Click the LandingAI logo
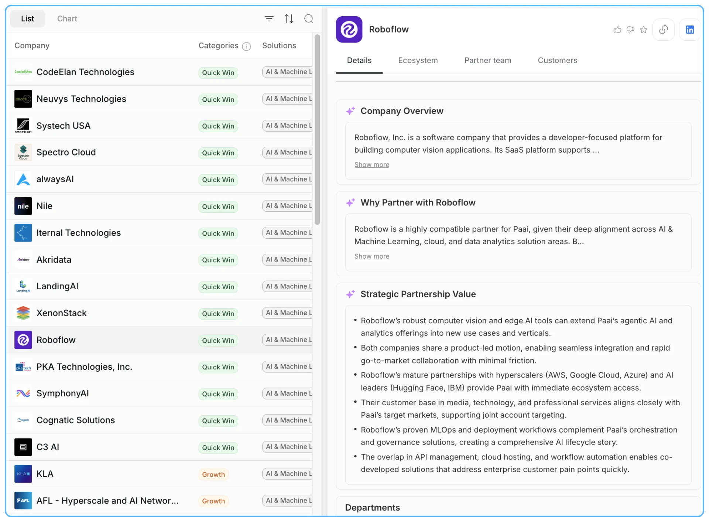The height and width of the screenshot is (522, 709). point(23,286)
